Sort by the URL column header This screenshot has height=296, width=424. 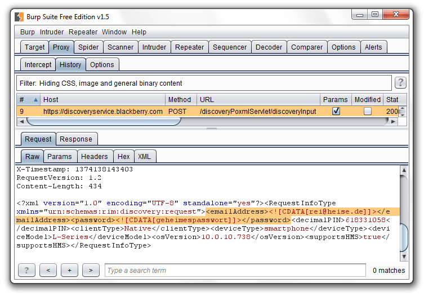click(x=258, y=100)
